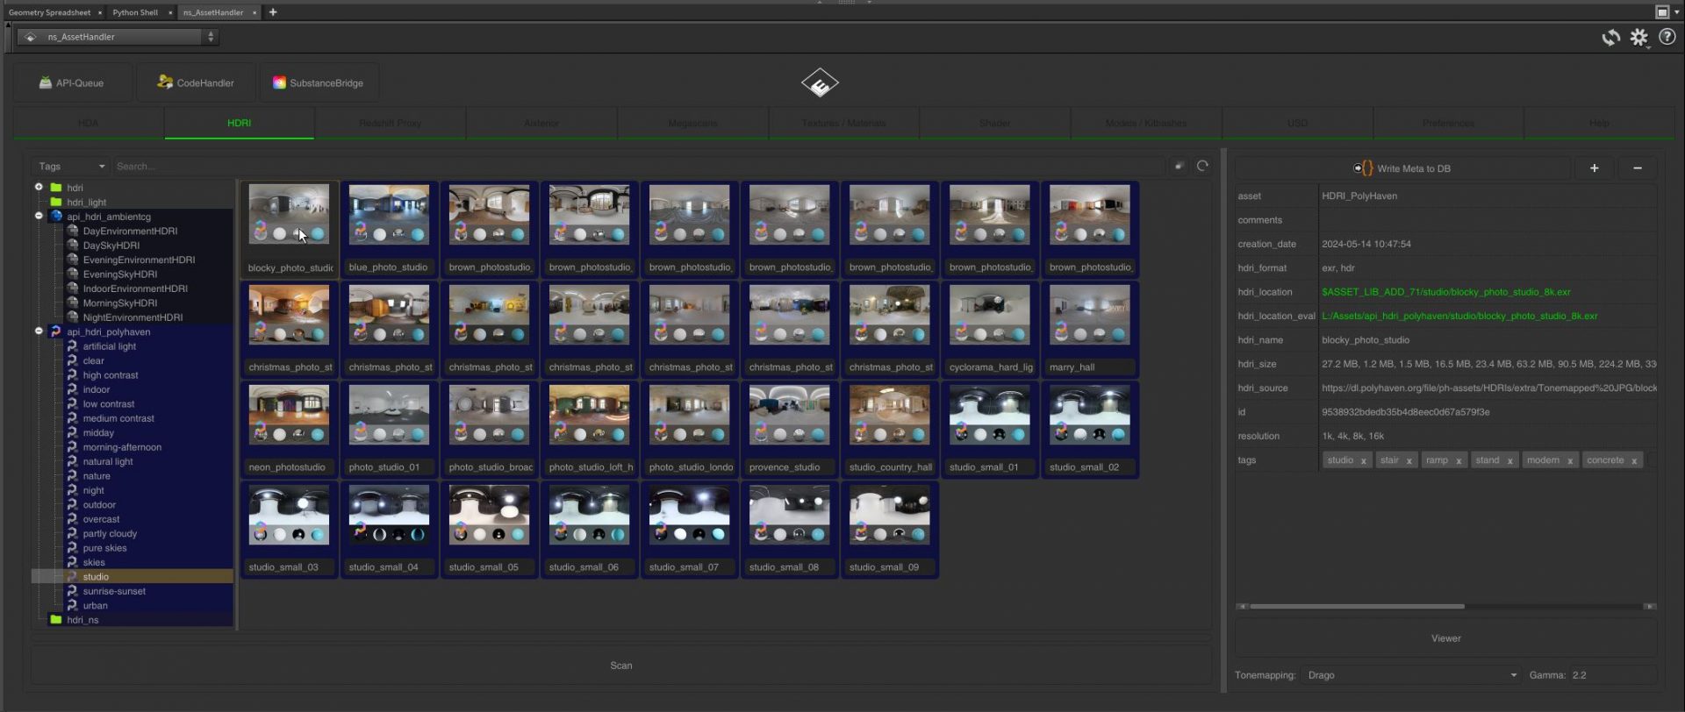Image resolution: width=1685 pixels, height=712 pixels.
Task: Open the gear settings menu
Action: (x=1638, y=38)
